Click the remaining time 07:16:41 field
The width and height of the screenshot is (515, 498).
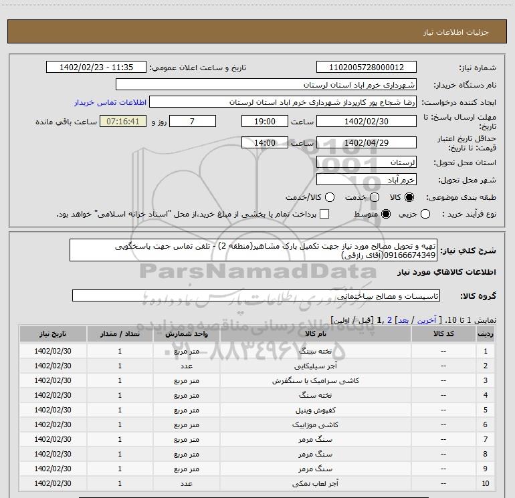[x=123, y=121]
